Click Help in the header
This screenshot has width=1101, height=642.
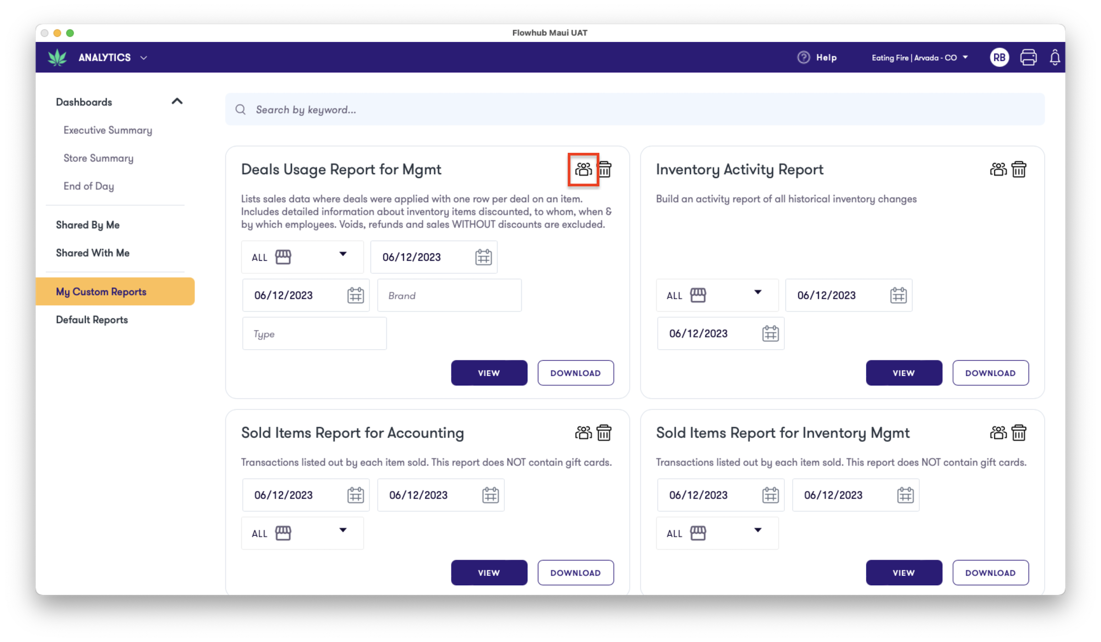coord(817,57)
